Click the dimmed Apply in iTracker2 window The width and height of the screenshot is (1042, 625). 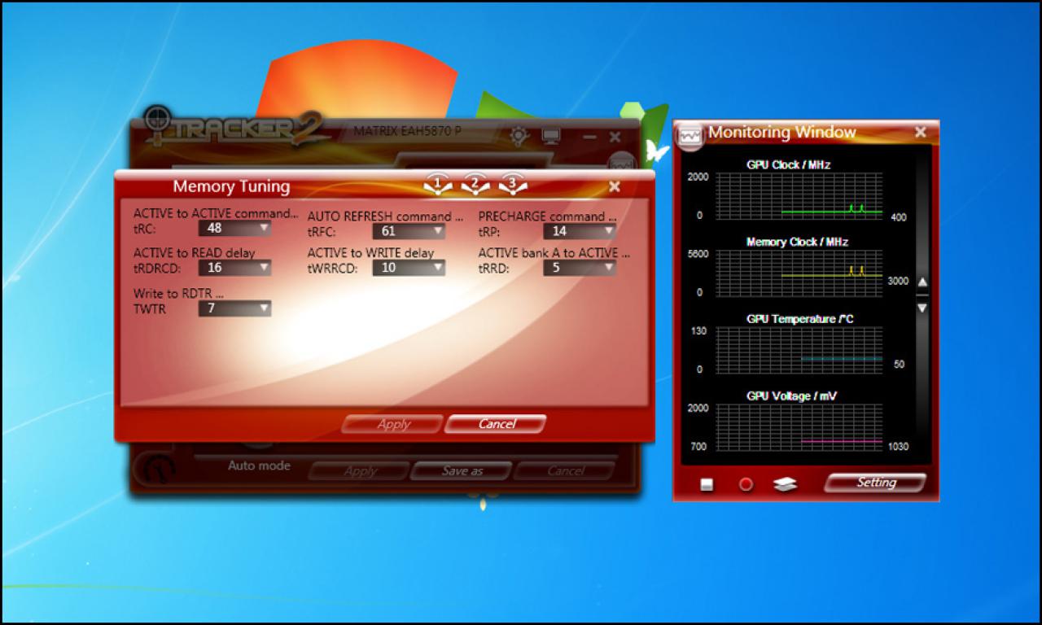click(359, 471)
